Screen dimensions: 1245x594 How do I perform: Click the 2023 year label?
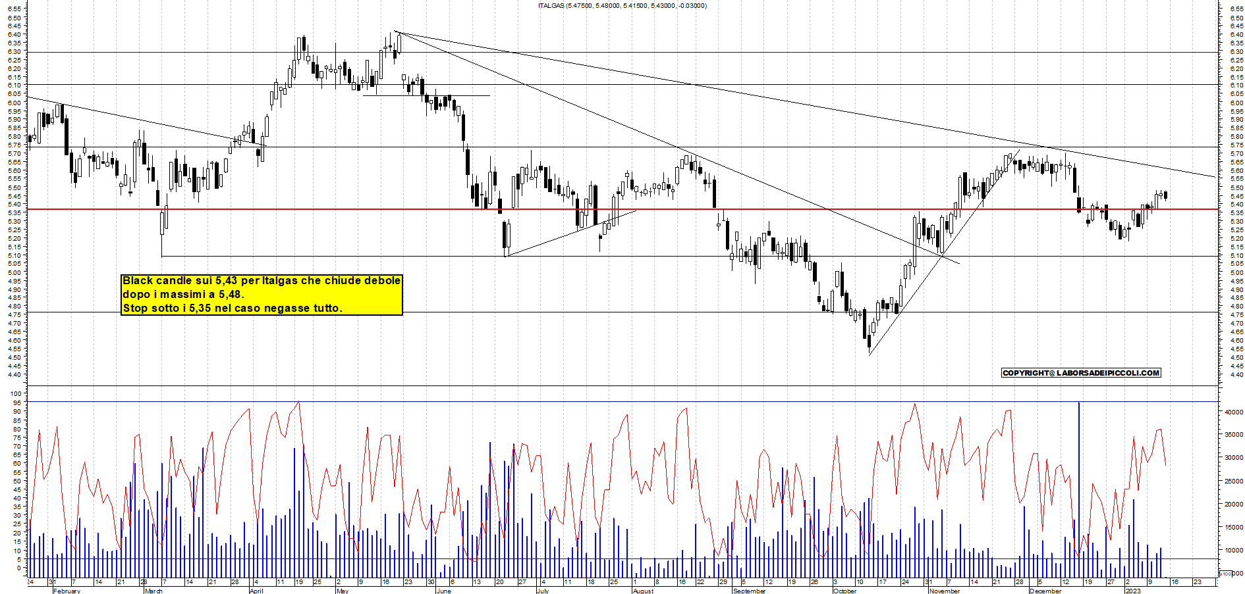1133,591
